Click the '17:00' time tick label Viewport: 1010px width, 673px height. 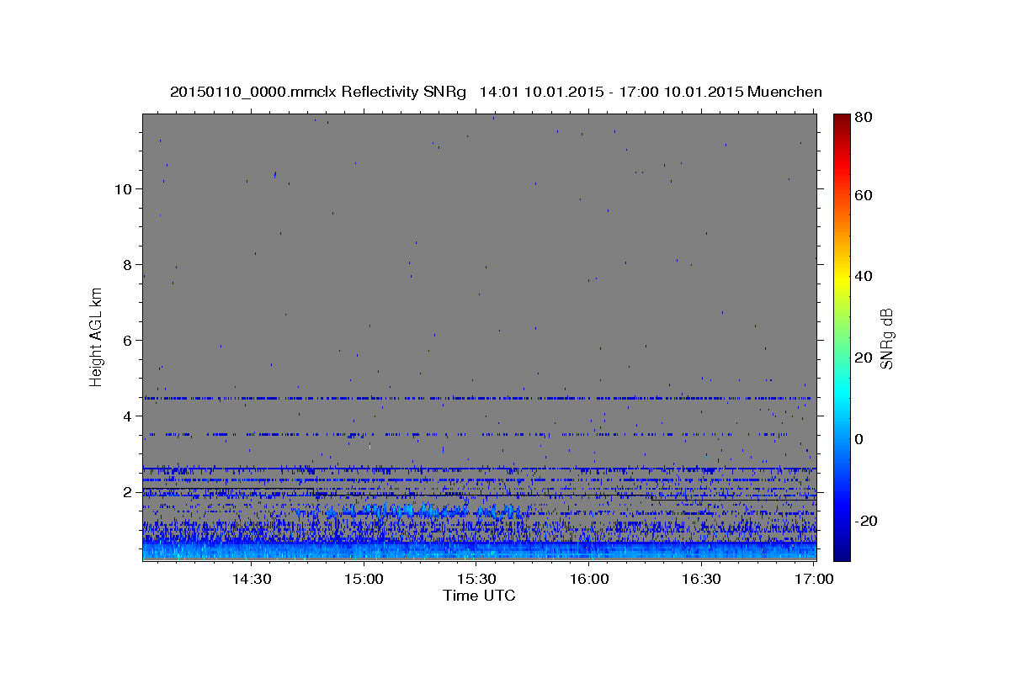pos(814,579)
